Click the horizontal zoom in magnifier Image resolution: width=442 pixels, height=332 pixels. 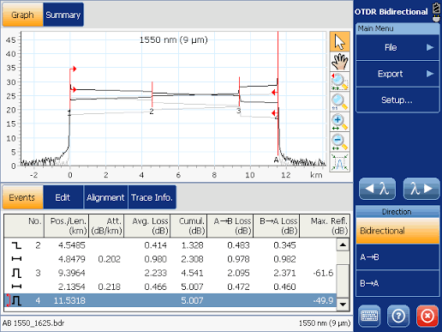339,122
